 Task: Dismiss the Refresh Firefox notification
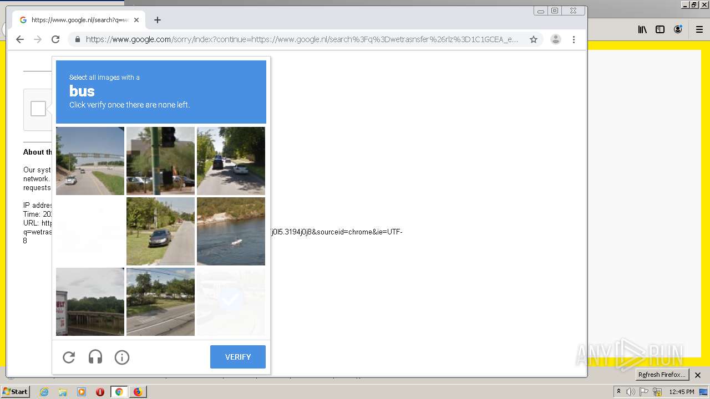[x=698, y=375]
